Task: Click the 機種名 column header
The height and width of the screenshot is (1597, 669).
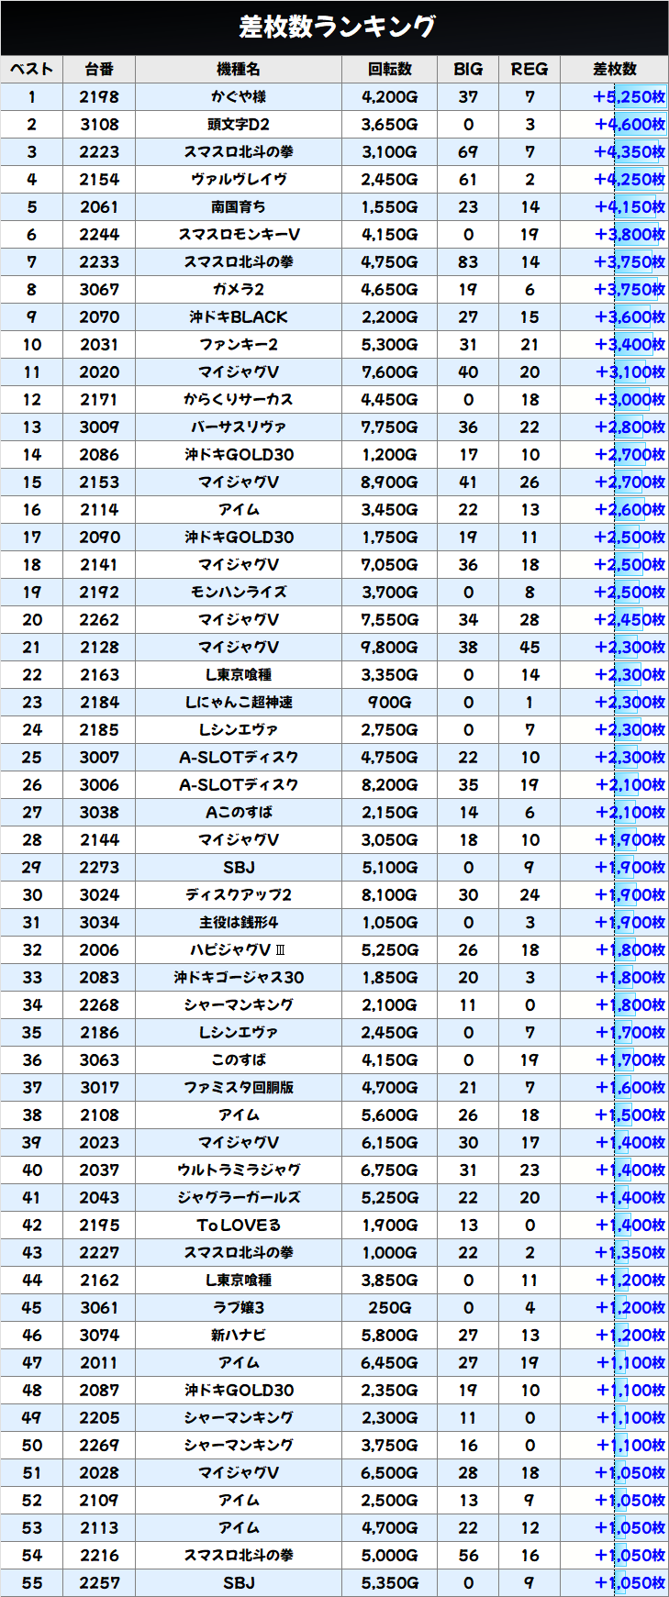Action: (239, 69)
